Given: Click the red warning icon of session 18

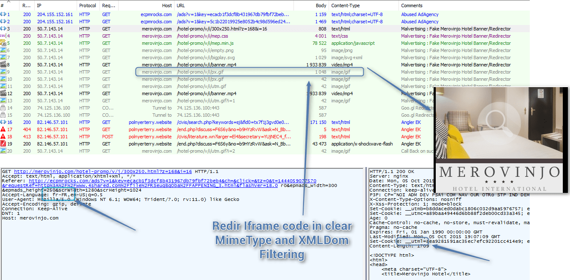Looking at the screenshot, I should click(x=3, y=137).
